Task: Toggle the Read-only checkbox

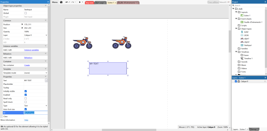Action: coord(26,98)
